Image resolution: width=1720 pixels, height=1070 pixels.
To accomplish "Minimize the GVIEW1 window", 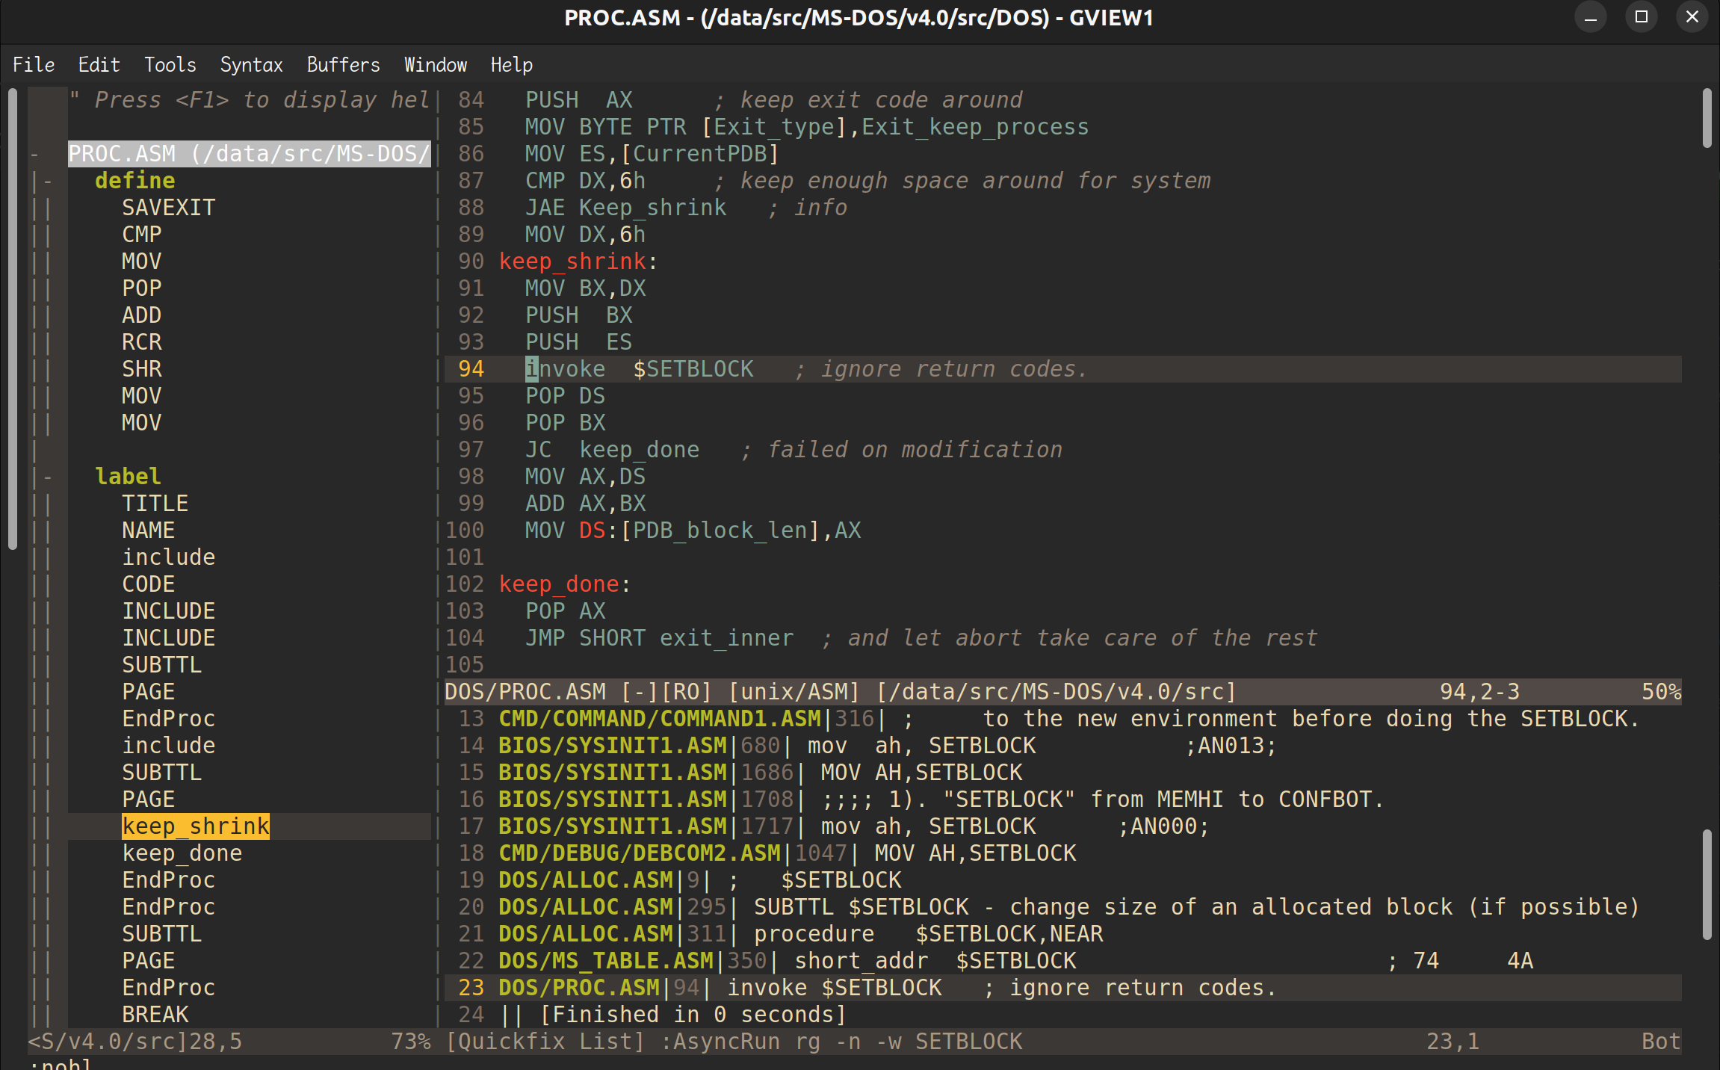I will [1591, 17].
